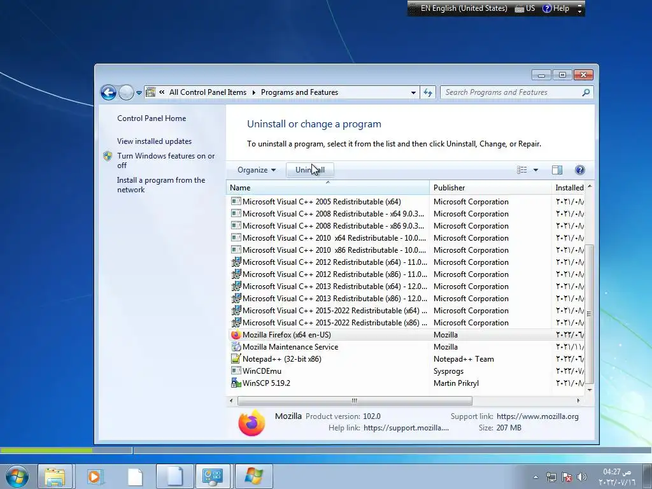
Task: Expand the view options dropdown arrow
Action: [535, 169]
